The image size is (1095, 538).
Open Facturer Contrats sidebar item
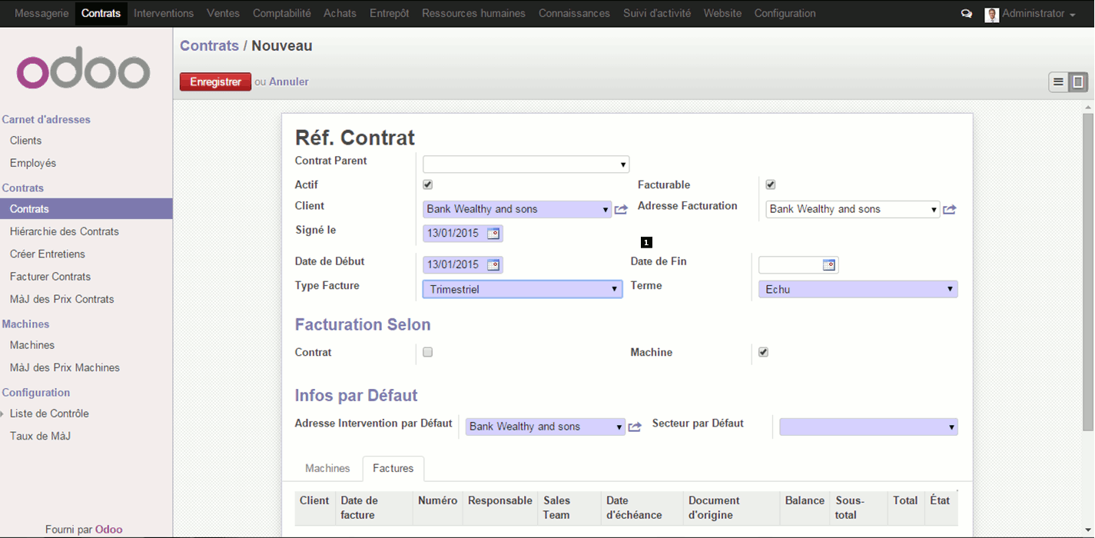(x=51, y=277)
